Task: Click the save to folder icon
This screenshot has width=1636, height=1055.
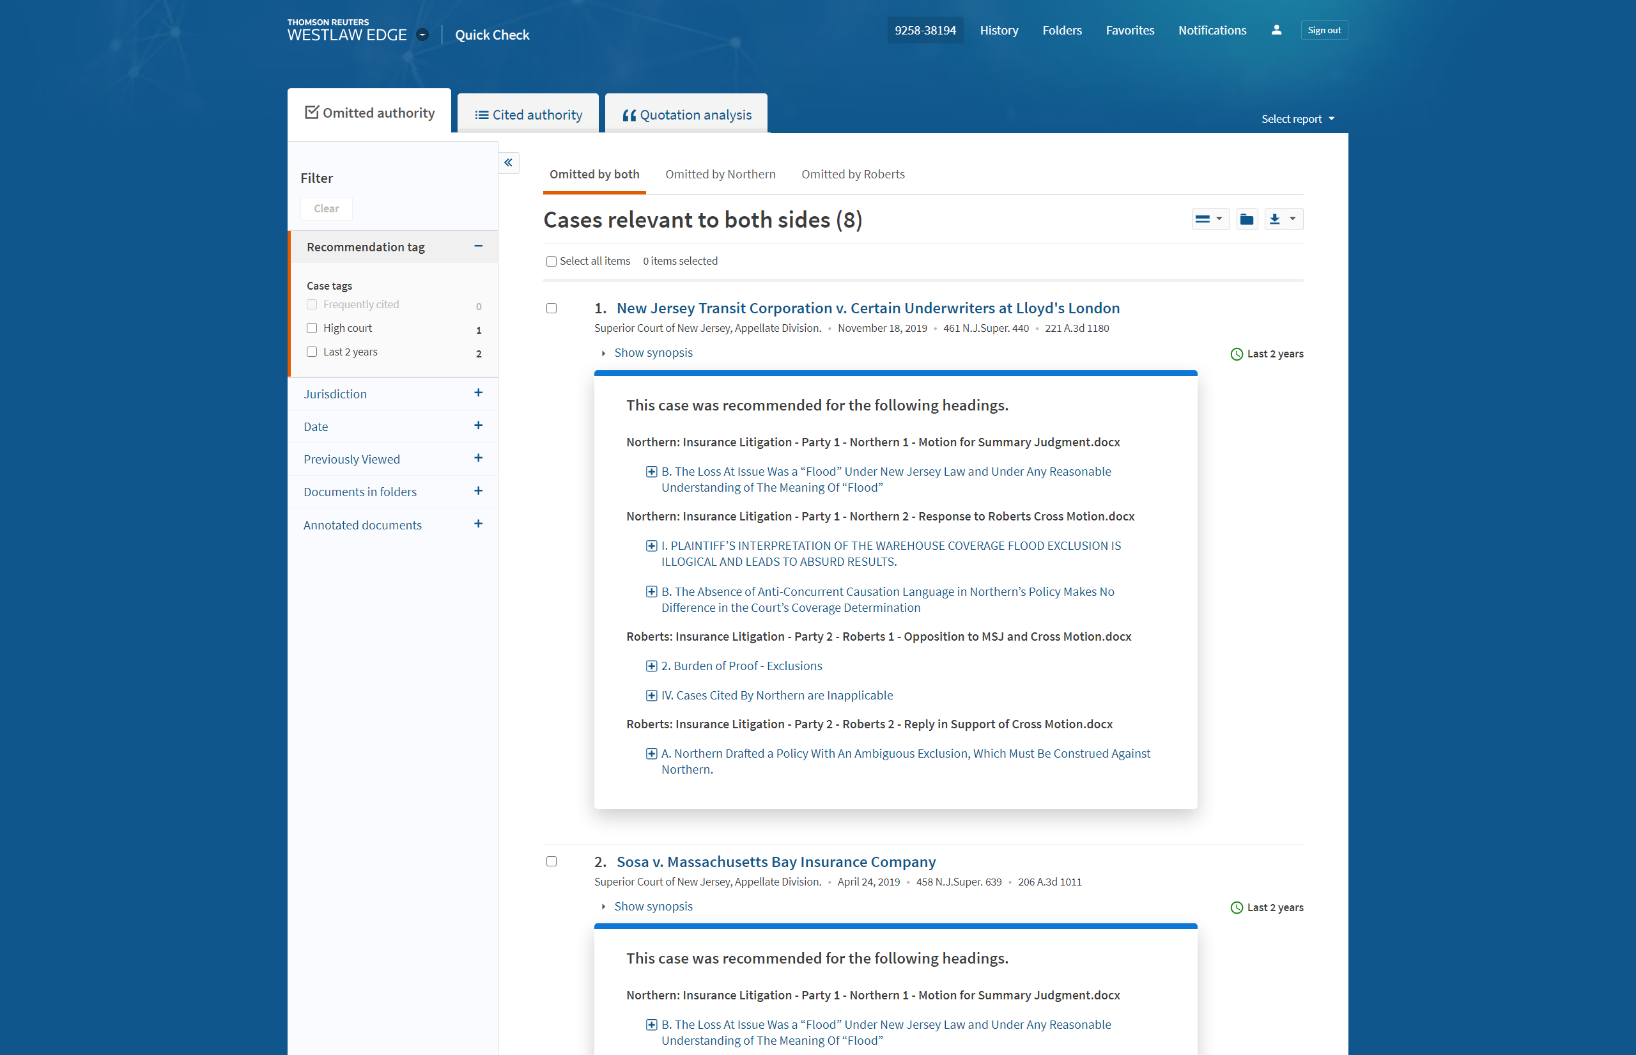Action: pyautogui.click(x=1247, y=219)
